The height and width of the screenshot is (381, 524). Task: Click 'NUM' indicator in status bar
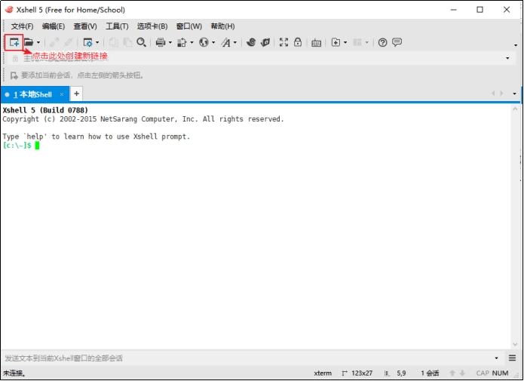(x=500, y=373)
